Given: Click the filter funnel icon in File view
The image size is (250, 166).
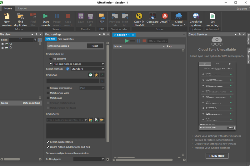Looking at the screenshot, I should tap(35, 40).
